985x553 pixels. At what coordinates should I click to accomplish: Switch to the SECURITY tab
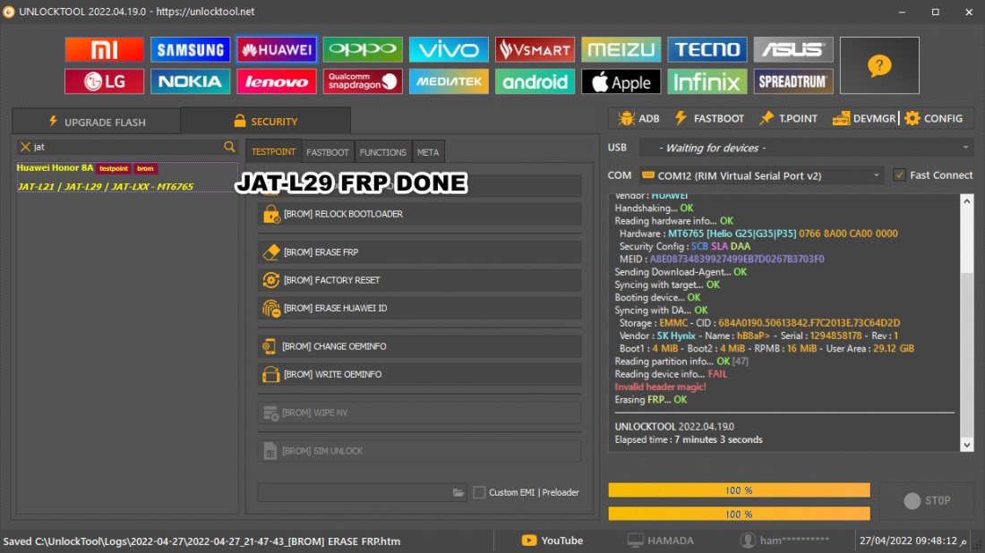(x=265, y=121)
